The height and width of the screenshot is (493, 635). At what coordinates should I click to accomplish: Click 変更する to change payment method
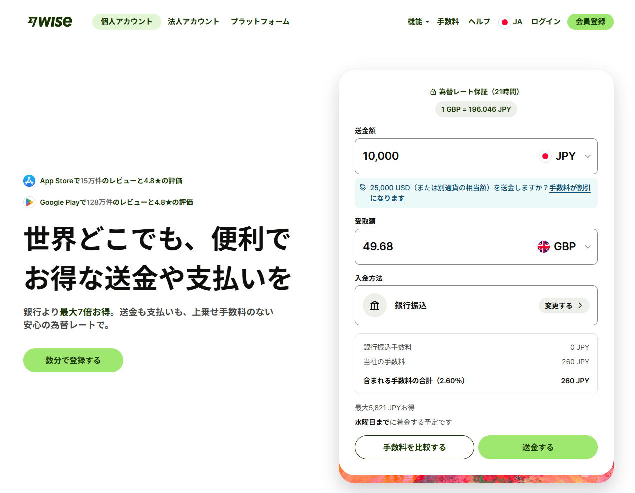(564, 305)
